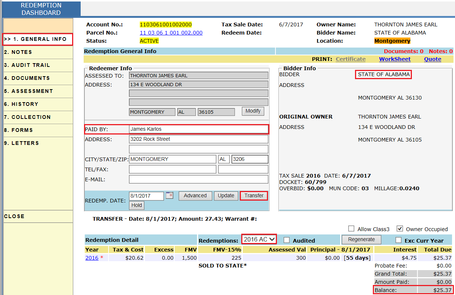Select Documents in the sidebar

tap(27, 78)
